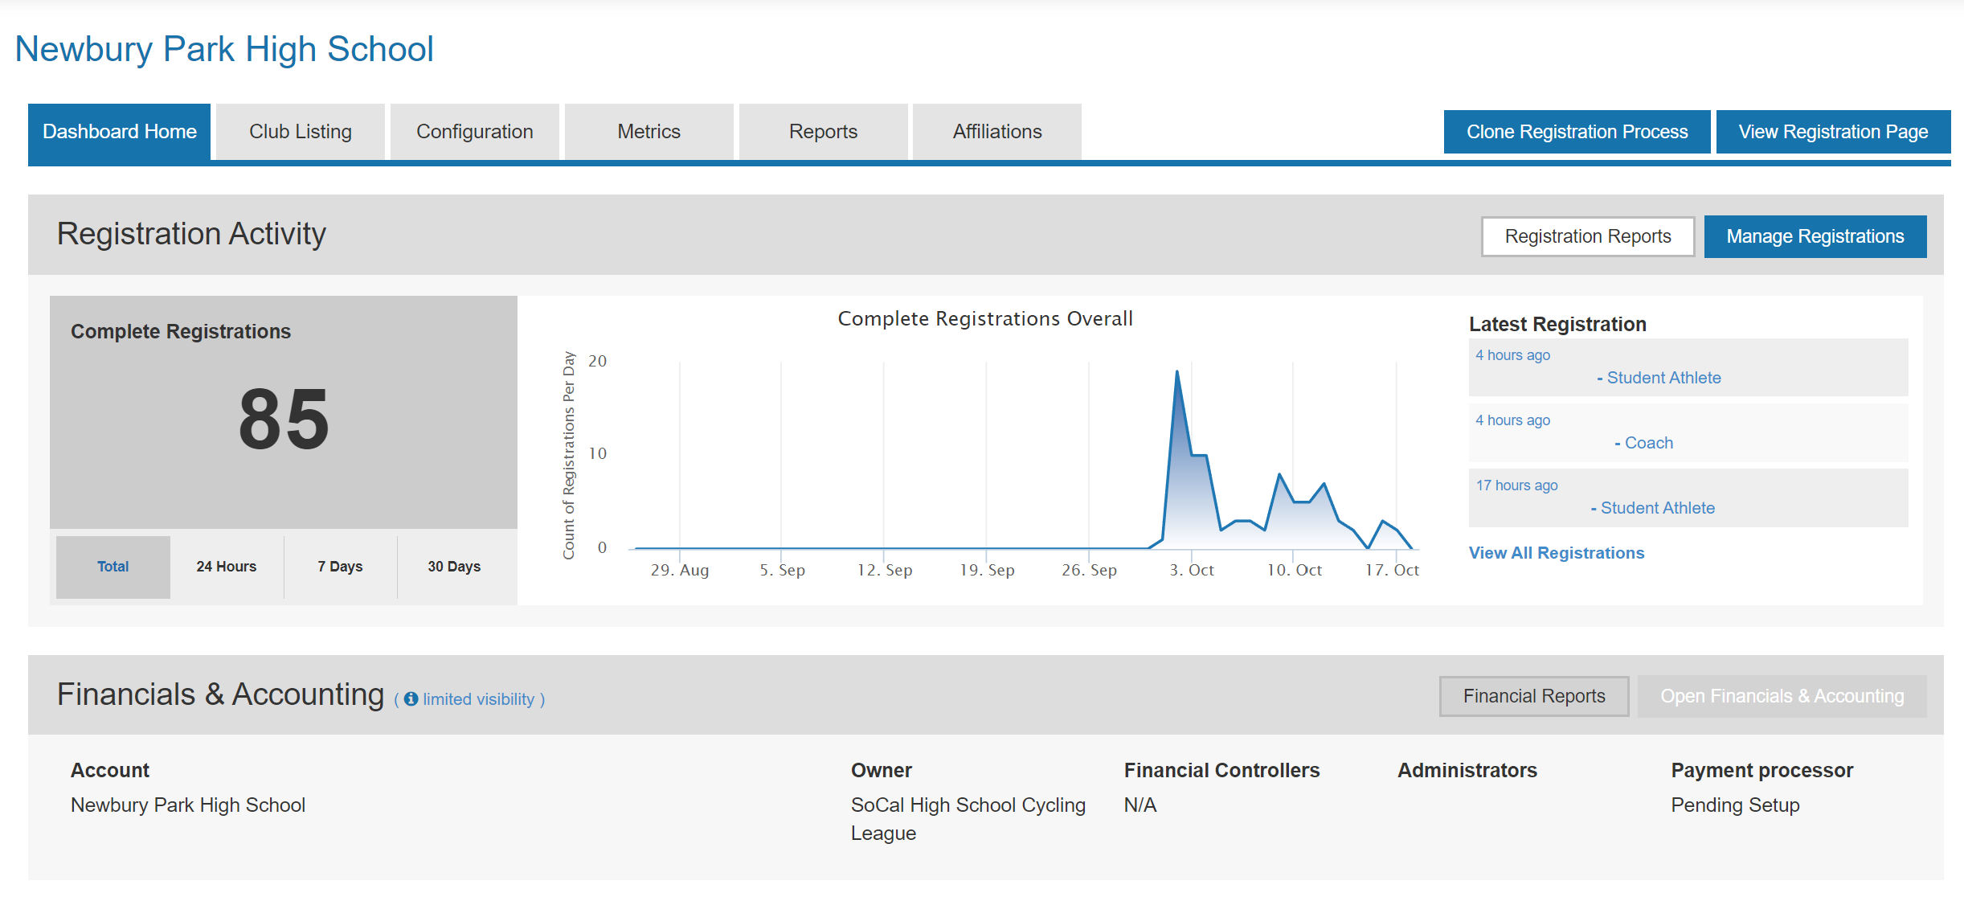Click the chart peak near 3. Oct
Image resolution: width=1964 pixels, height=897 pixels.
pos(1177,372)
